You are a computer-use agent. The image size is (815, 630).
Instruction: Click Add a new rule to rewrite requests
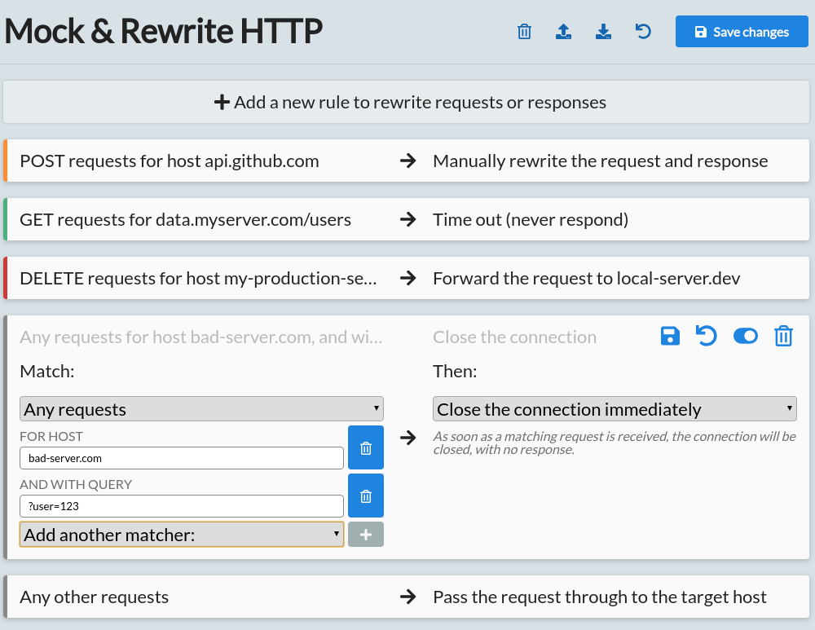click(407, 102)
